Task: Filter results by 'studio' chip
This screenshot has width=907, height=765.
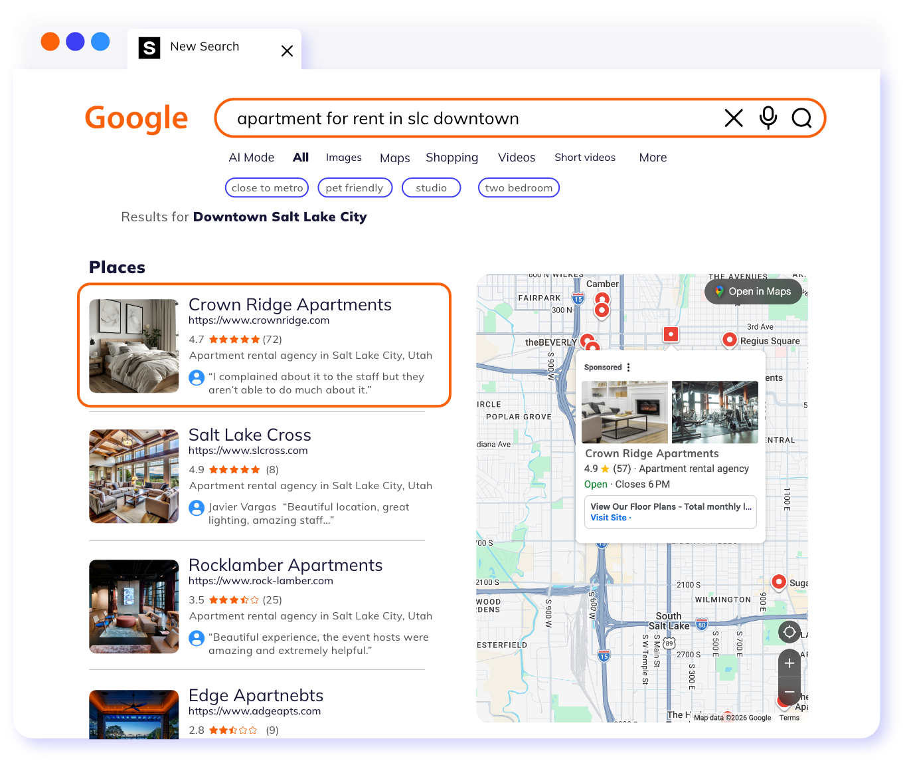Action: pyautogui.click(x=432, y=188)
